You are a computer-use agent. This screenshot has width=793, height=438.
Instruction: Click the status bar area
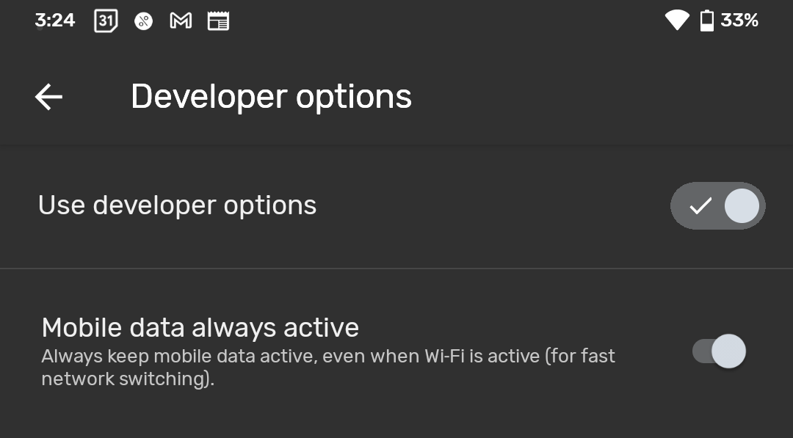(396, 20)
